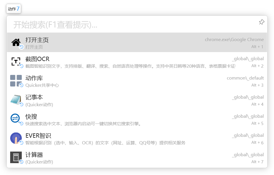Select the 动作库 action title
The image size is (274, 175).
click(x=34, y=78)
